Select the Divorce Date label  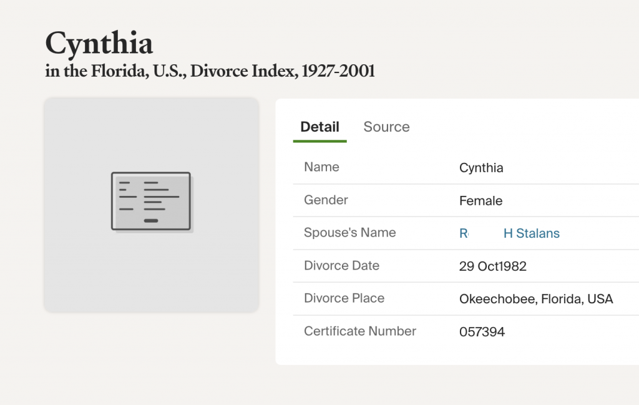click(x=341, y=265)
